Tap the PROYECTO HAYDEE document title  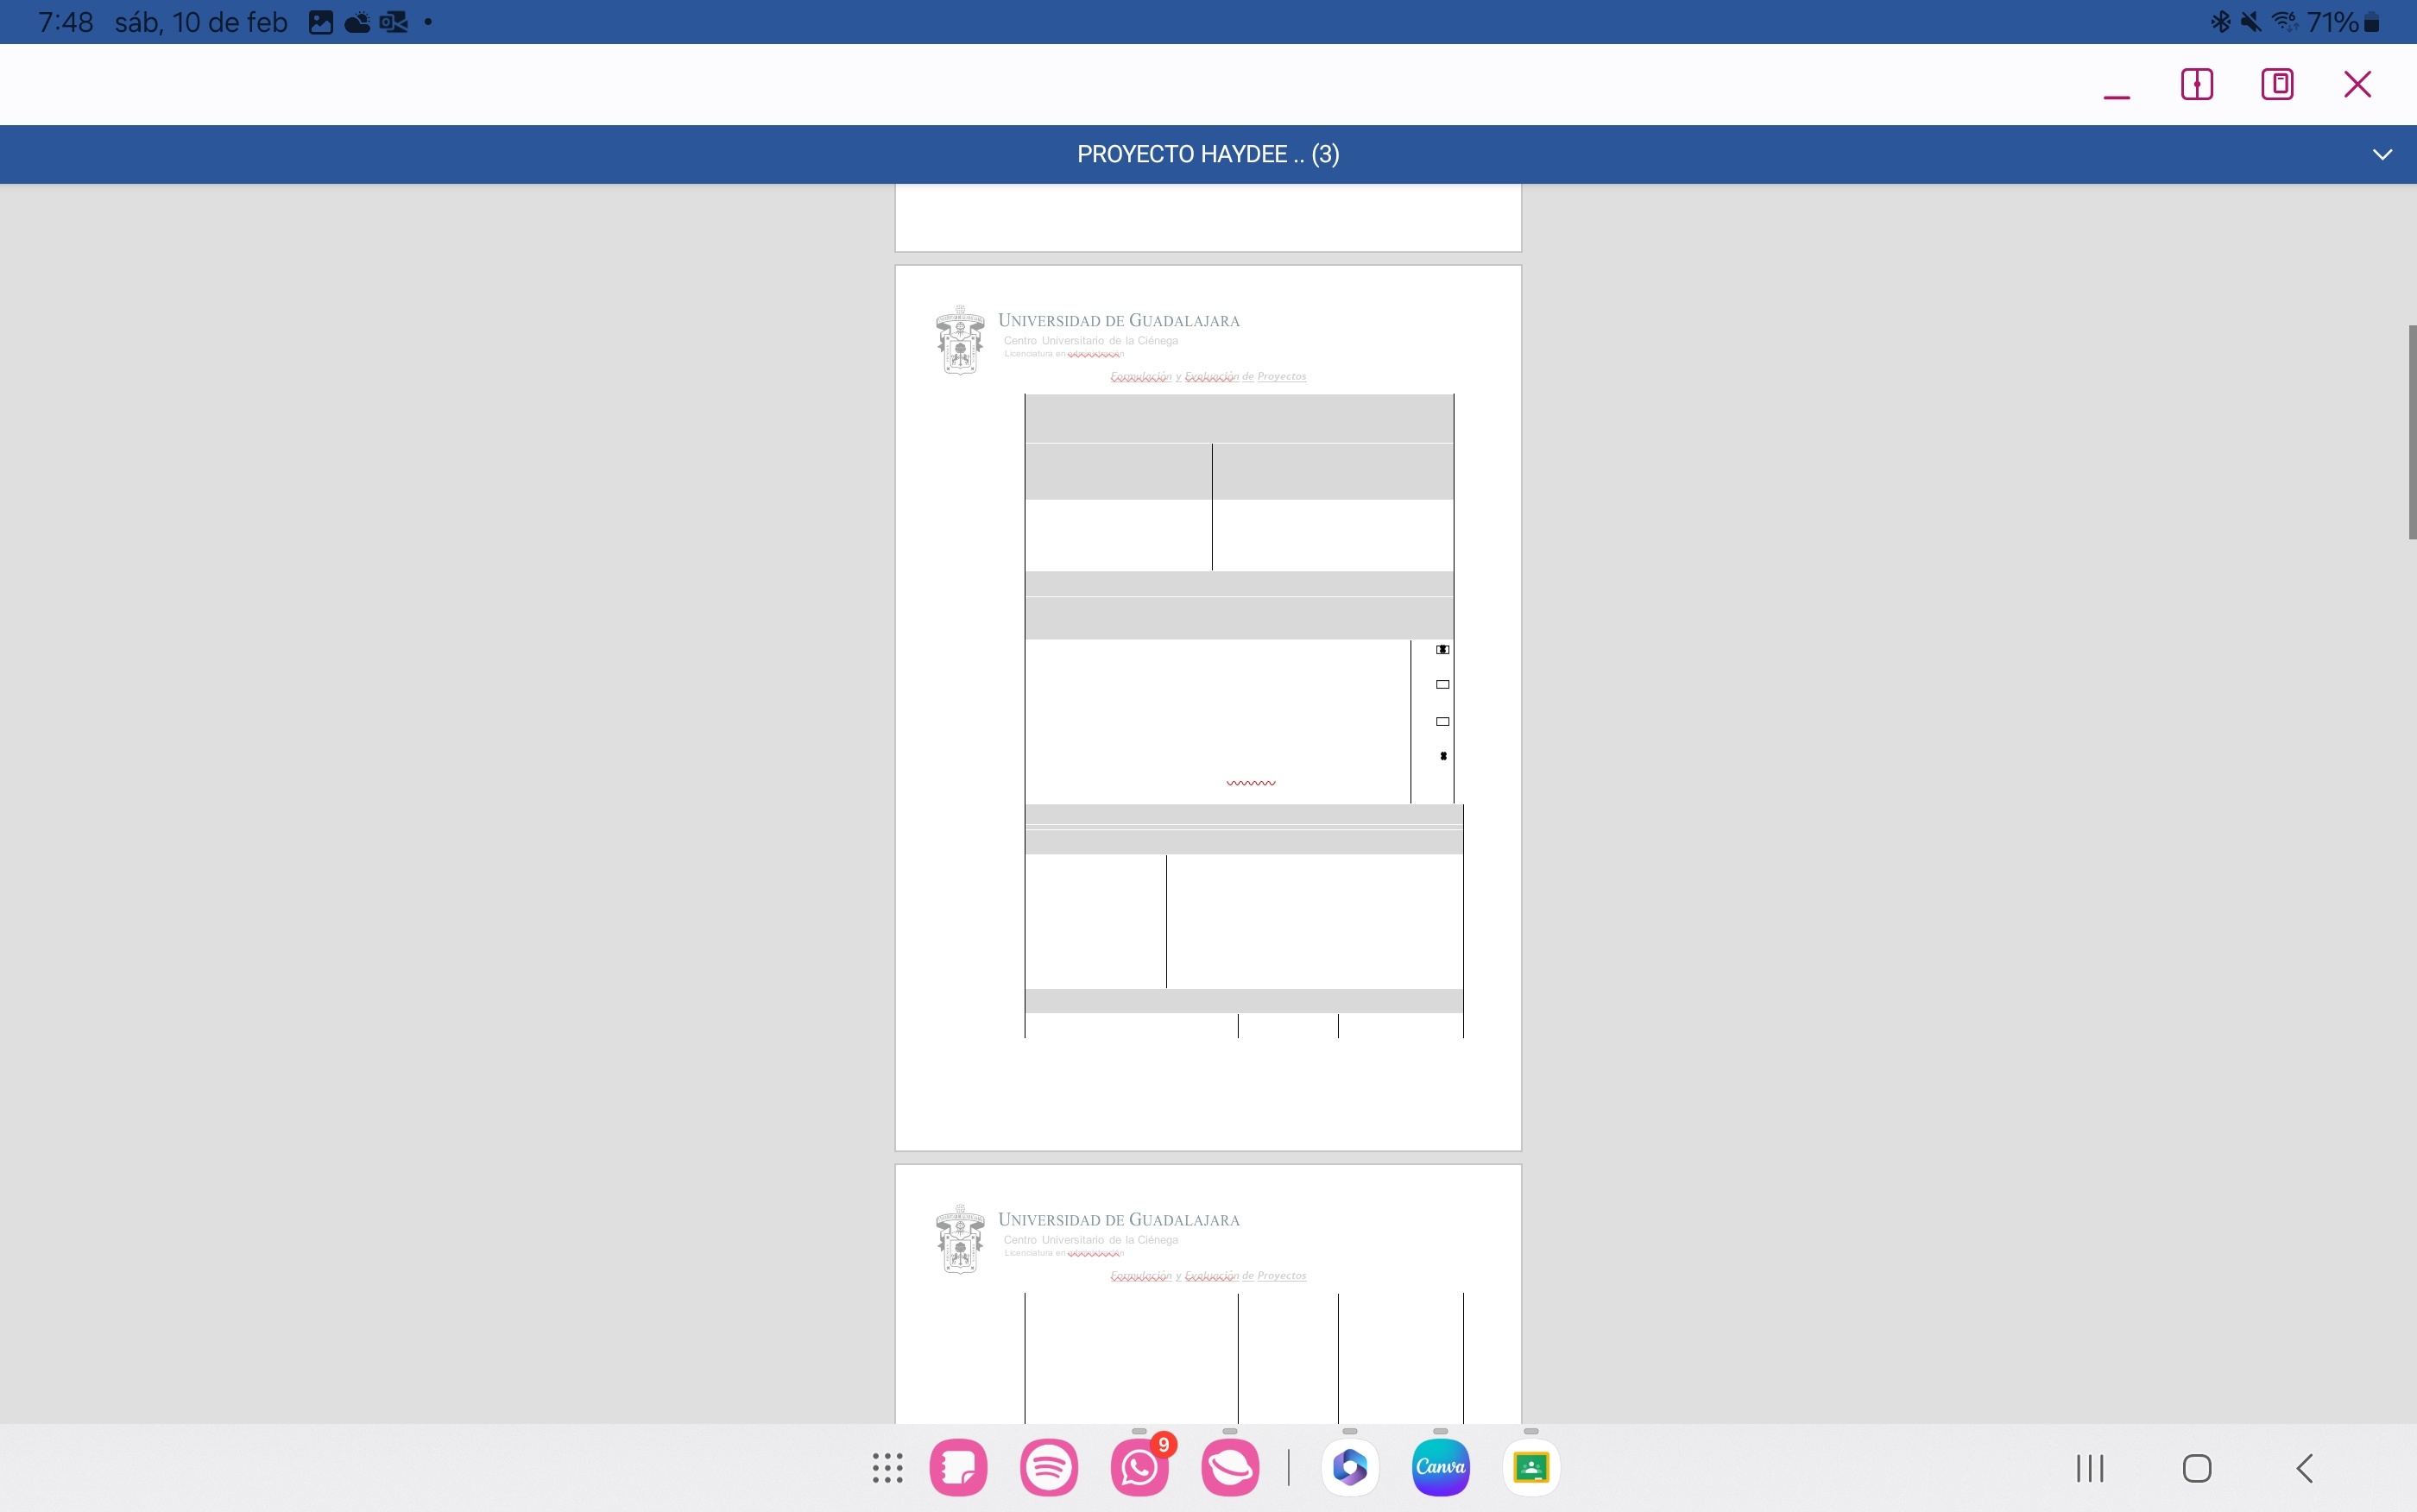[1208, 154]
